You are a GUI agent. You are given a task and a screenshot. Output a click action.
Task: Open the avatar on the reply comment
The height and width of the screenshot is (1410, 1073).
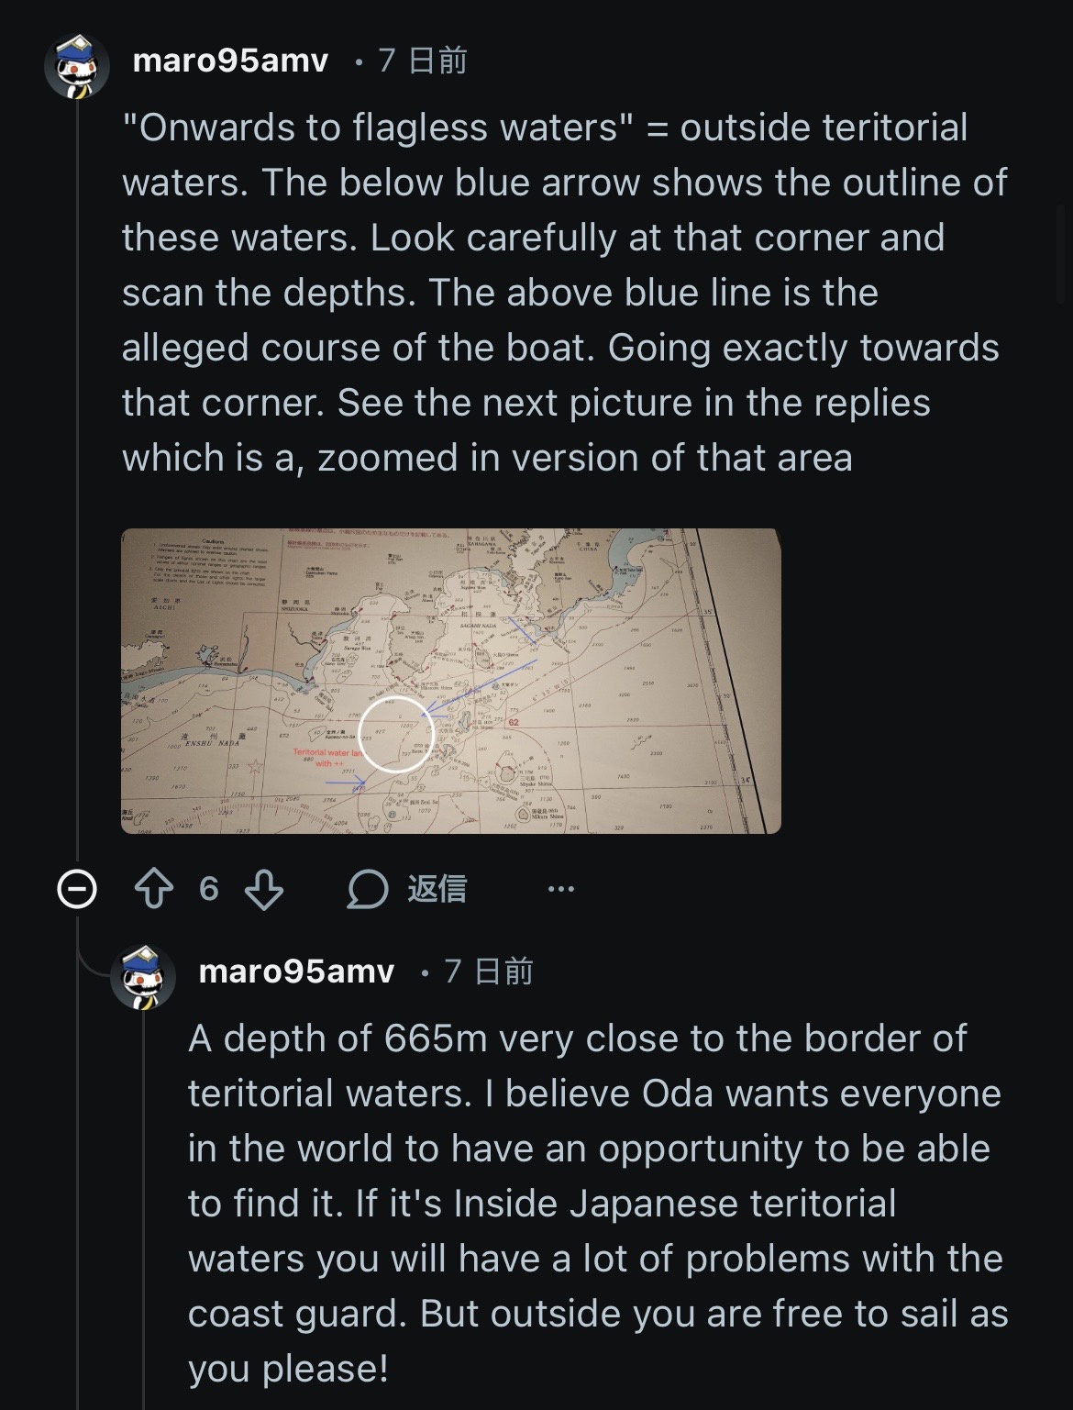pos(143,975)
